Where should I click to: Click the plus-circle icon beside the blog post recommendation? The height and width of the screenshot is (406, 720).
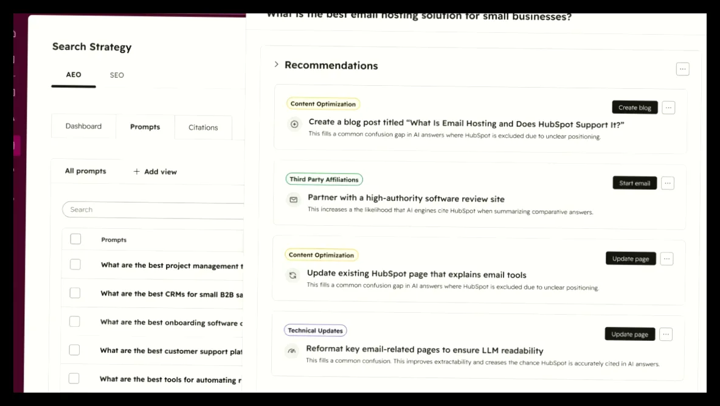pyautogui.click(x=294, y=124)
